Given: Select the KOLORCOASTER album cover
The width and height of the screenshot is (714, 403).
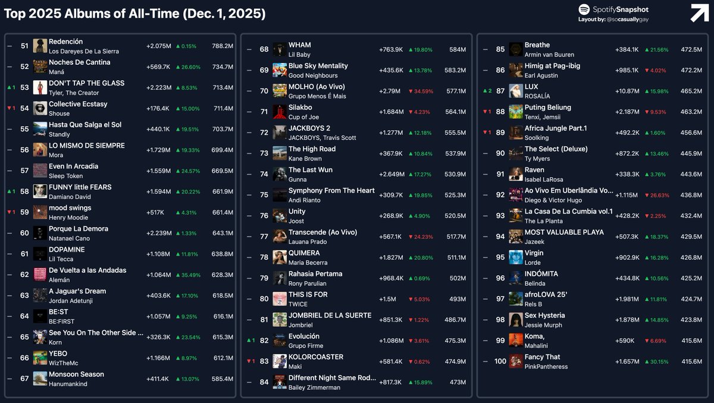Looking at the screenshot, I should click(280, 362).
